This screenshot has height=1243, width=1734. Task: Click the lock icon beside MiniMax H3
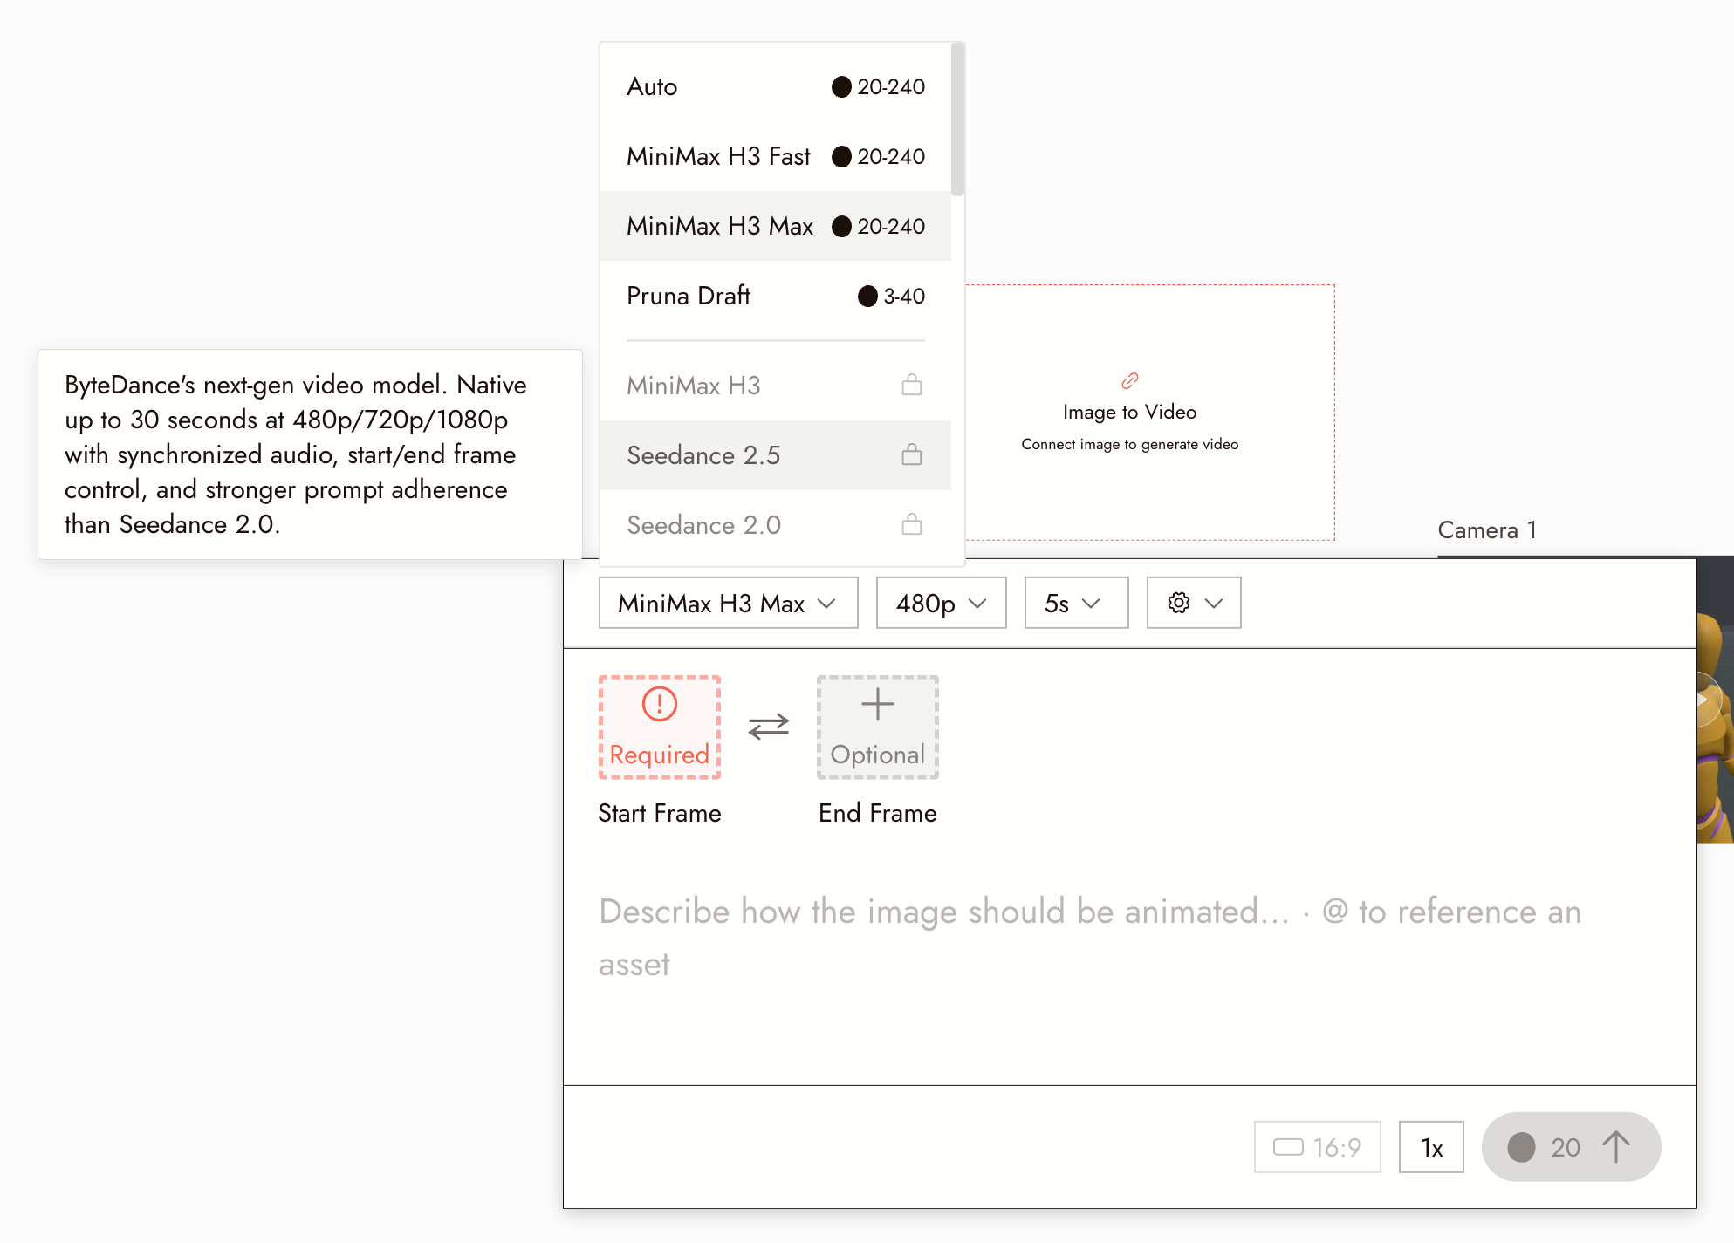pyautogui.click(x=912, y=384)
